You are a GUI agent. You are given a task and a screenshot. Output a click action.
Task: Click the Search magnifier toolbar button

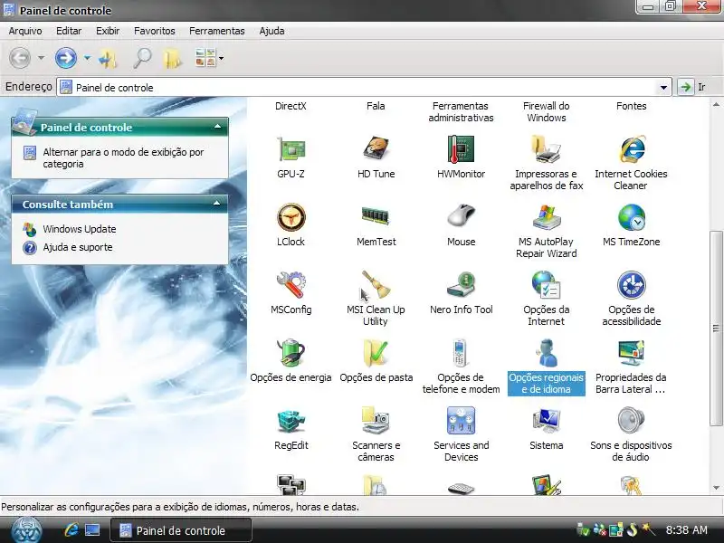click(x=142, y=59)
